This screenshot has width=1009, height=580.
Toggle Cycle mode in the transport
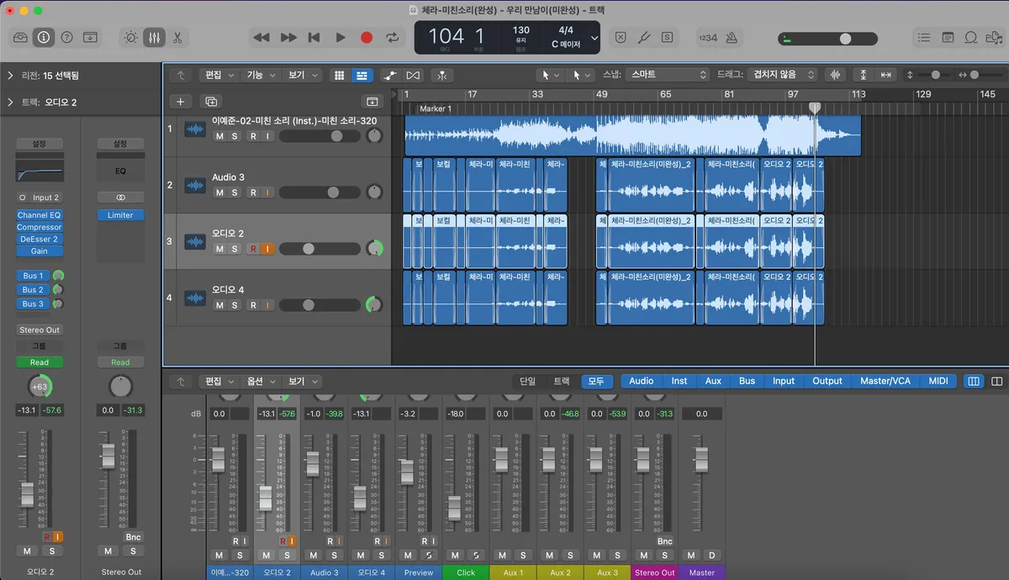(393, 37)
